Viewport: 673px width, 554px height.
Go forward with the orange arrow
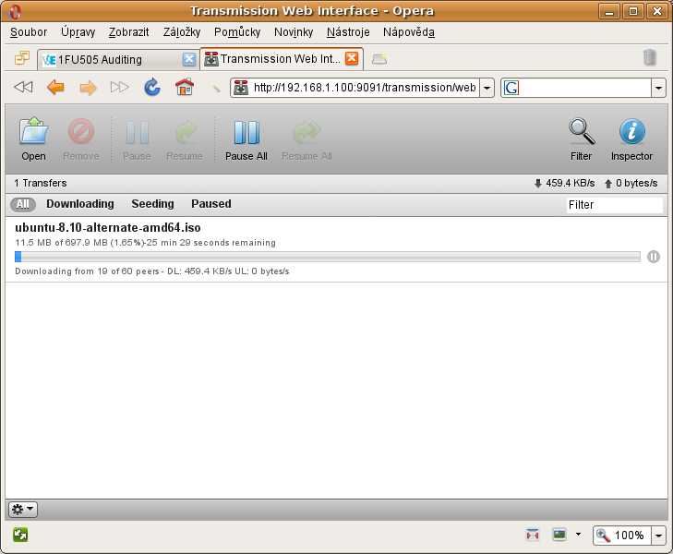pyautogui.click(x=88, y=88)
